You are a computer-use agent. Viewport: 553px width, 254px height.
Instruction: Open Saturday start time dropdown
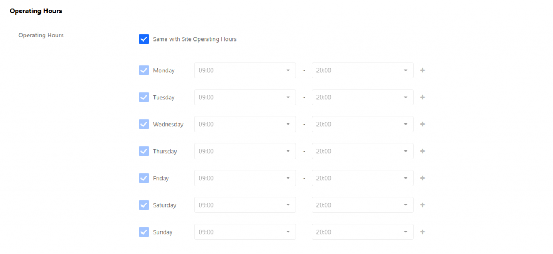(x=245, y=205)
